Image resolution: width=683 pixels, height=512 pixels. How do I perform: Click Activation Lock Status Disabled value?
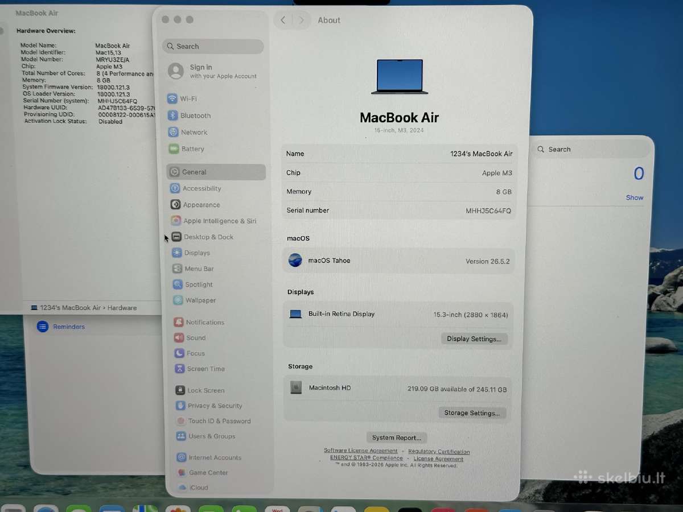coord(110,121)
